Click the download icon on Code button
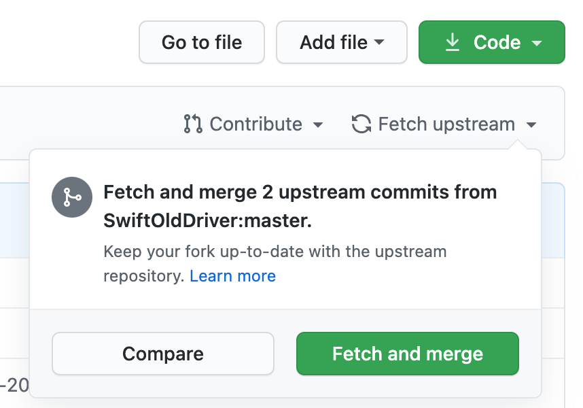 pos(453,42)
